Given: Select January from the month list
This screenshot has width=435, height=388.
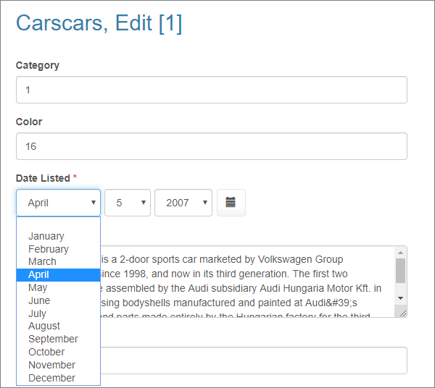Looking at the screenshot, I should 58,236.
